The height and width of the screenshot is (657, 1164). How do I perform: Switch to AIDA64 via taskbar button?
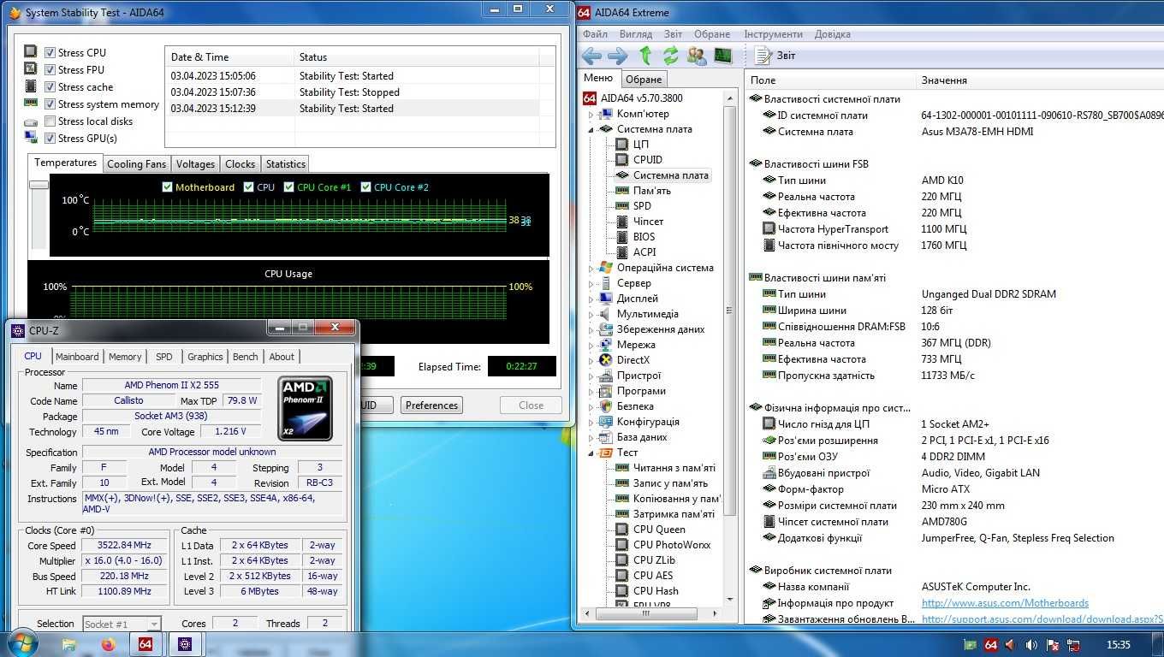click(x=145, y=644)
